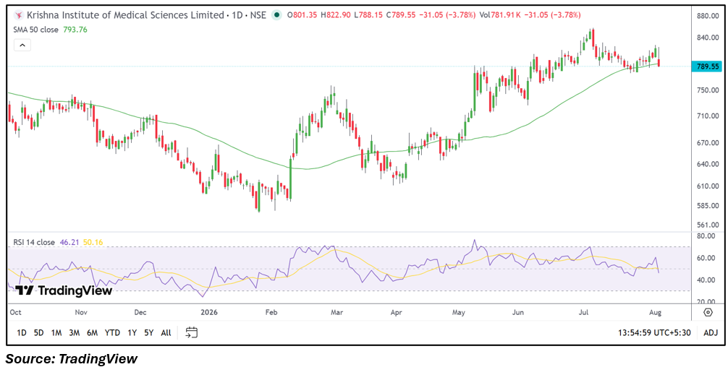Screen dimensions: 728x367
Task: Click the low price L788.15 value
Action: [368, 15]
